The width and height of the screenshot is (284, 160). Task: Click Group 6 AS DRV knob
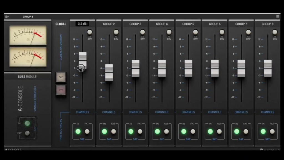point(222,32)
